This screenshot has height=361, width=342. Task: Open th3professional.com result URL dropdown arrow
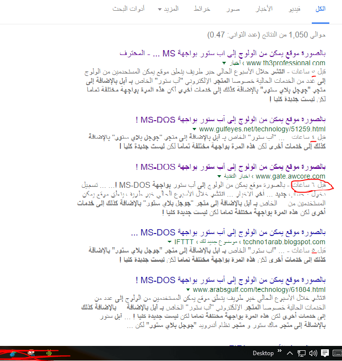coord(224,63)
